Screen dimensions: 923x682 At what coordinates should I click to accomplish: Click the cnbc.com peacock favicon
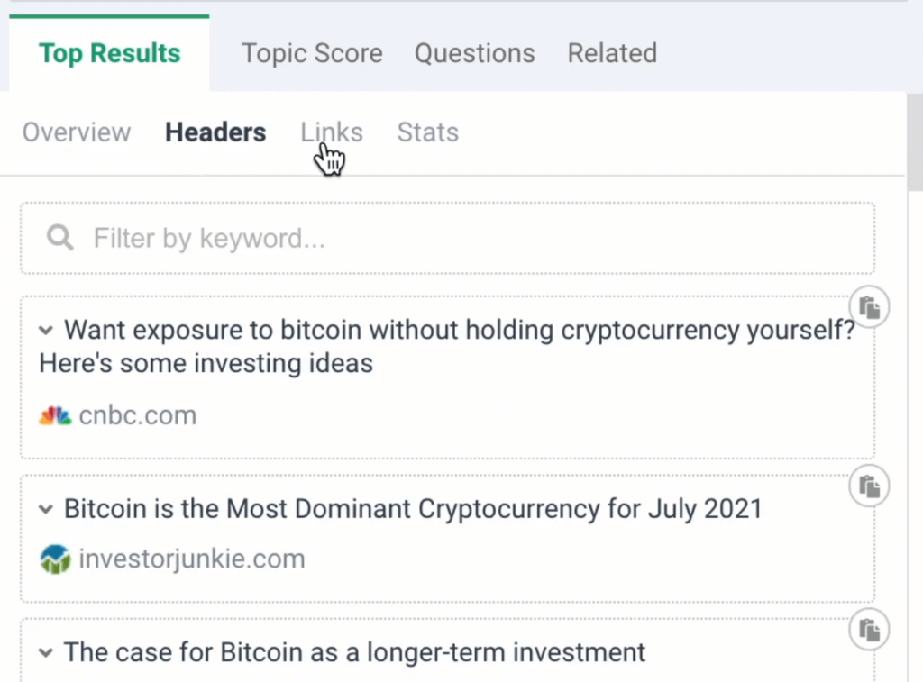(x=55, y=415)
